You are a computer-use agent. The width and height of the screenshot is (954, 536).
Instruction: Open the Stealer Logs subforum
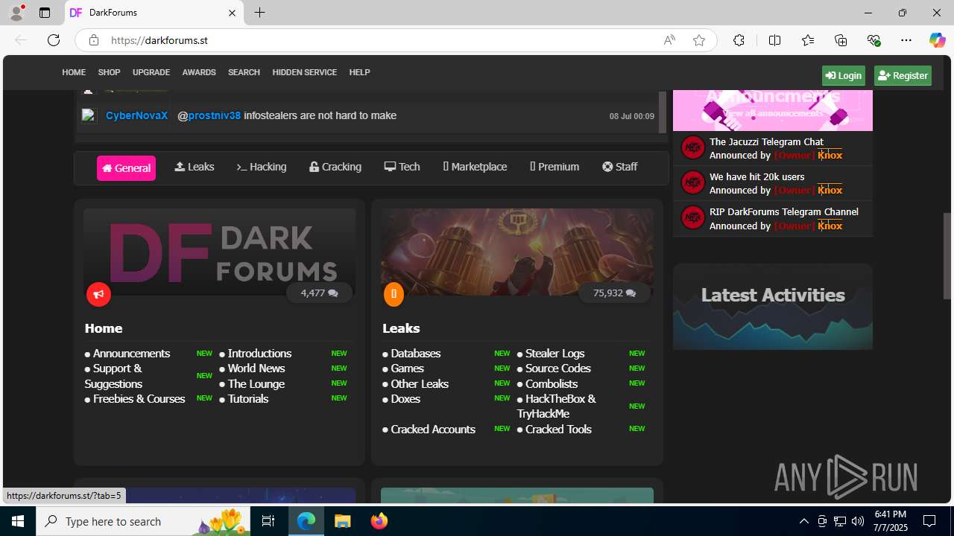click(x=555, y=354)
